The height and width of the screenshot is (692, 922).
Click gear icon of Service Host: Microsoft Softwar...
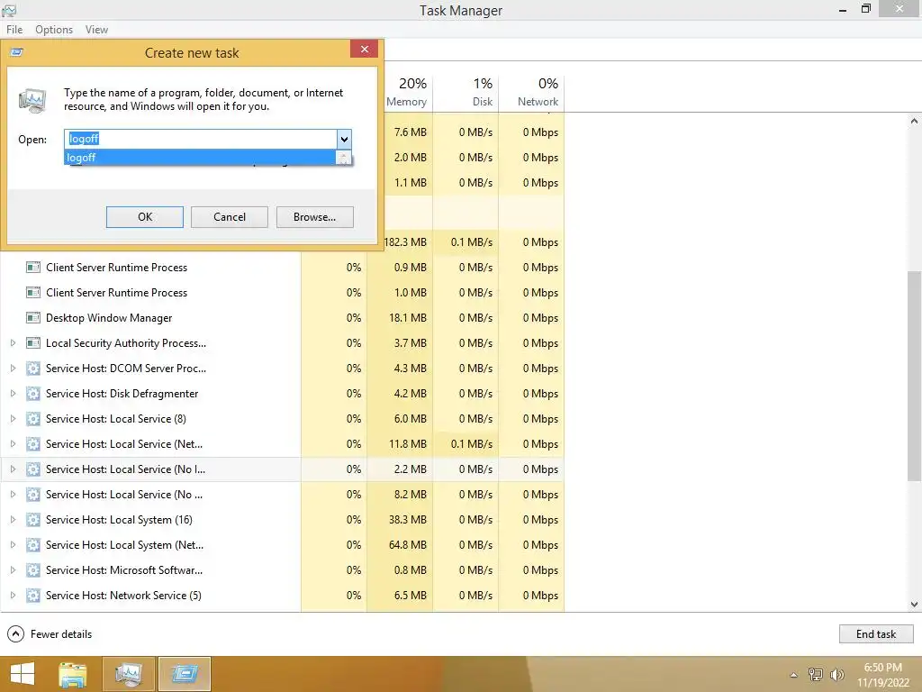33,570
